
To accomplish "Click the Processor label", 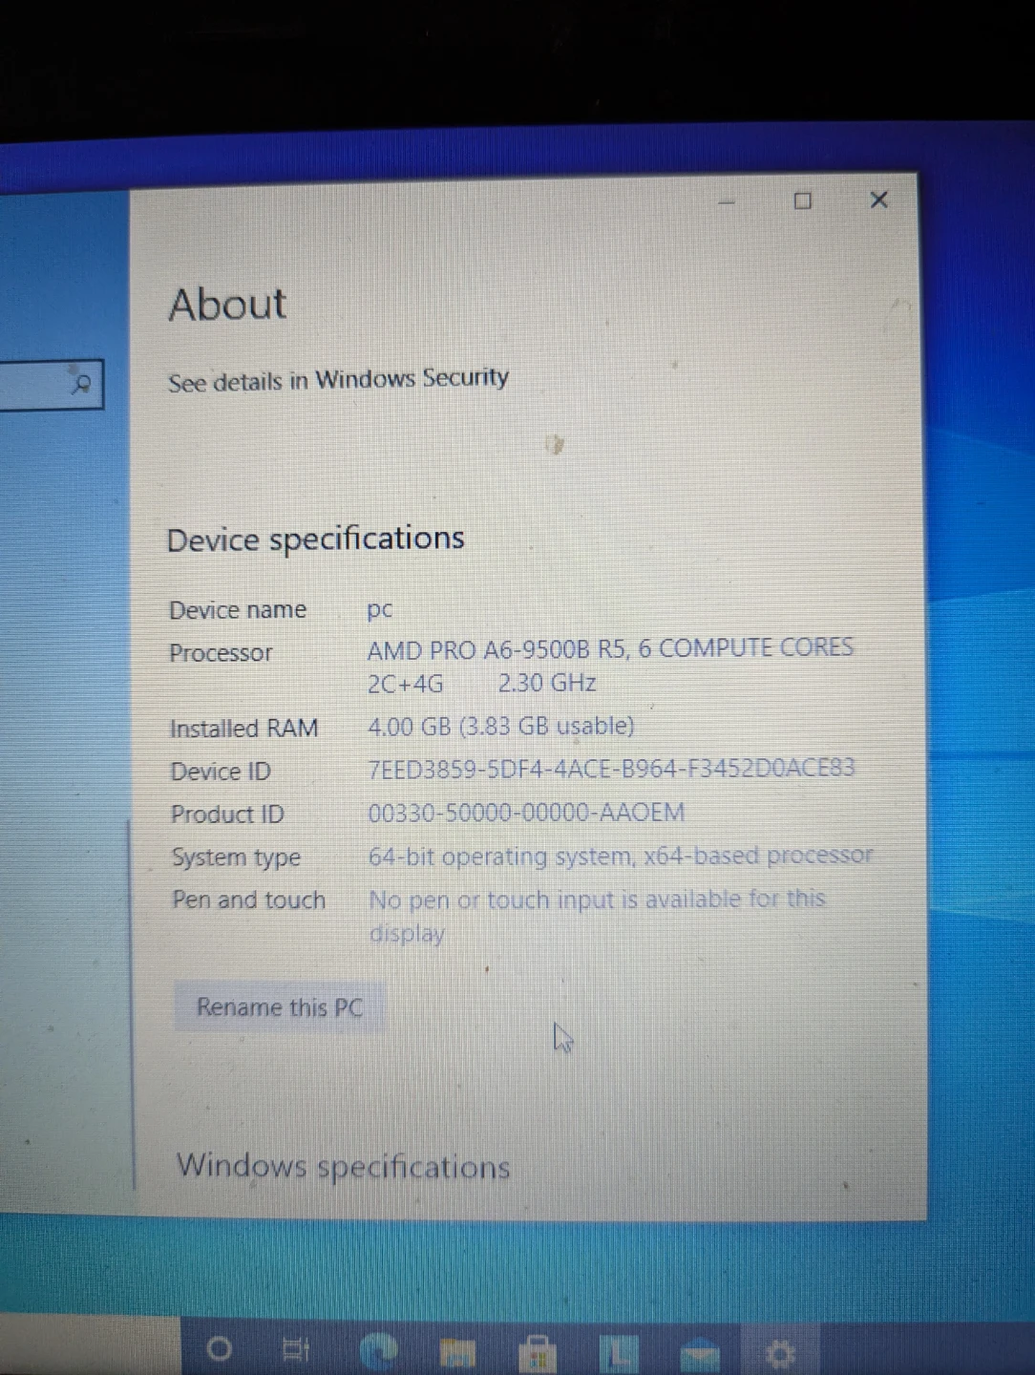I will [x=221, y=653].
